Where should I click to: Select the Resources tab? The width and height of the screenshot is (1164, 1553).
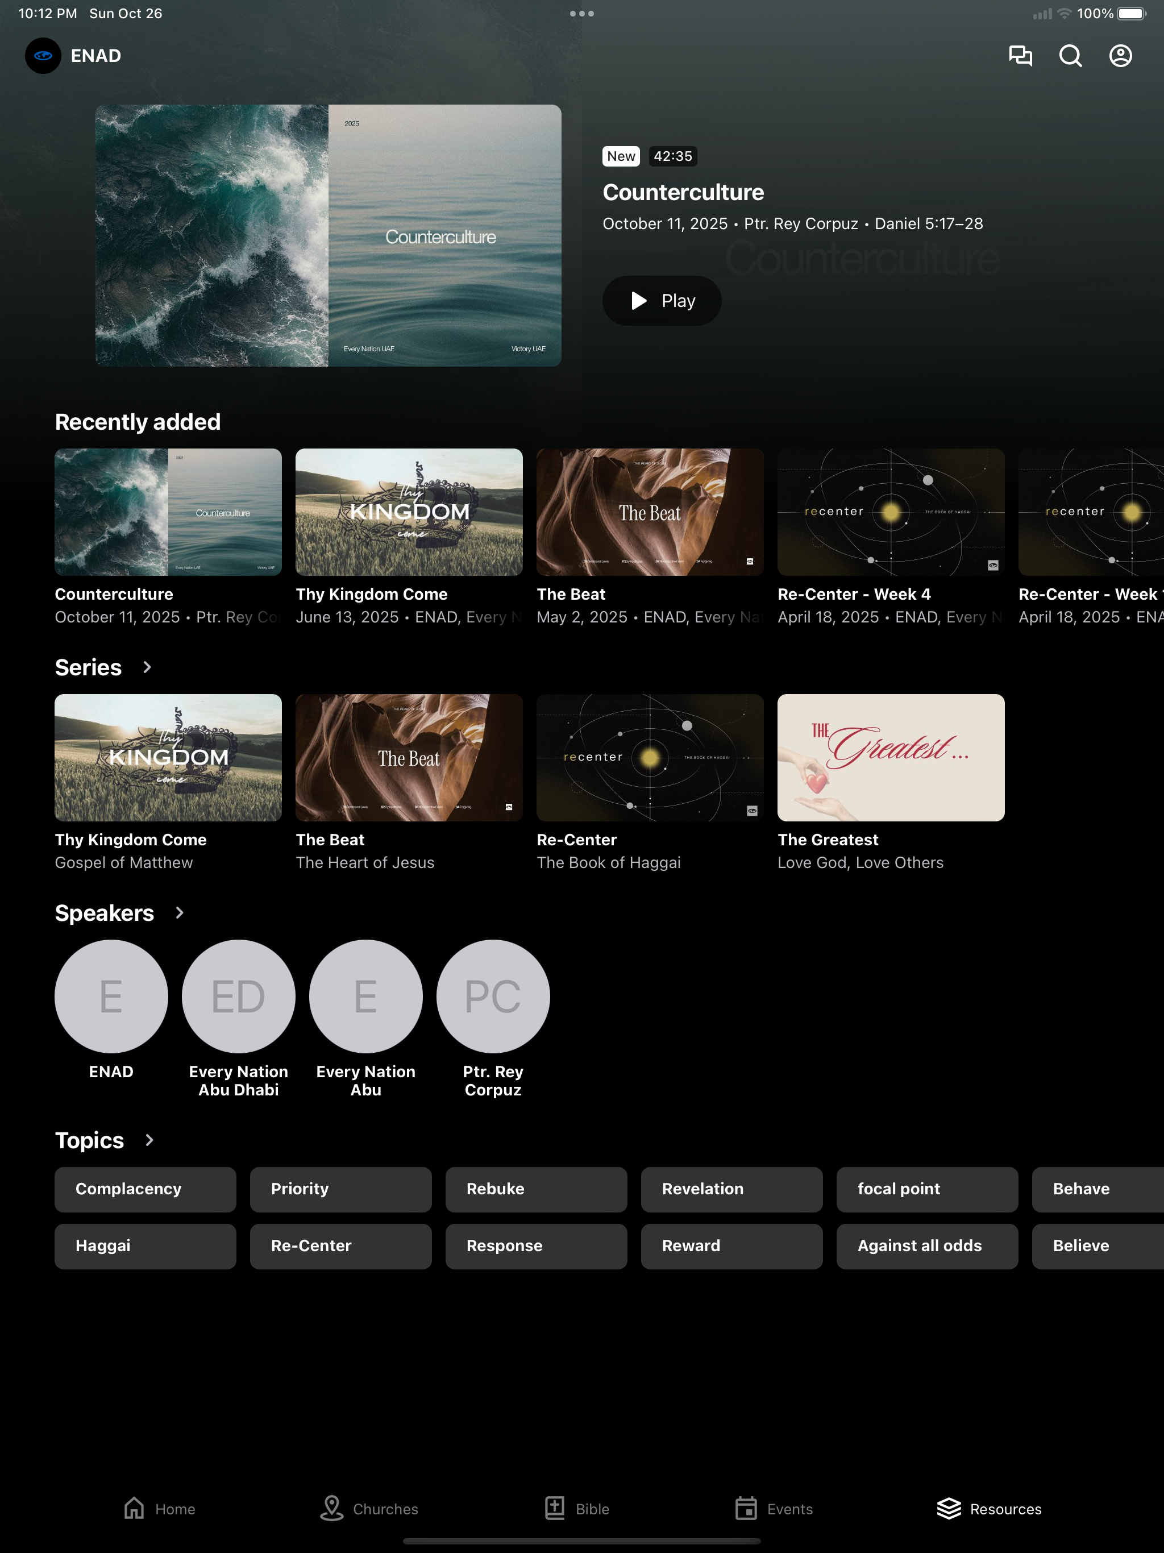coord(989,1509)
